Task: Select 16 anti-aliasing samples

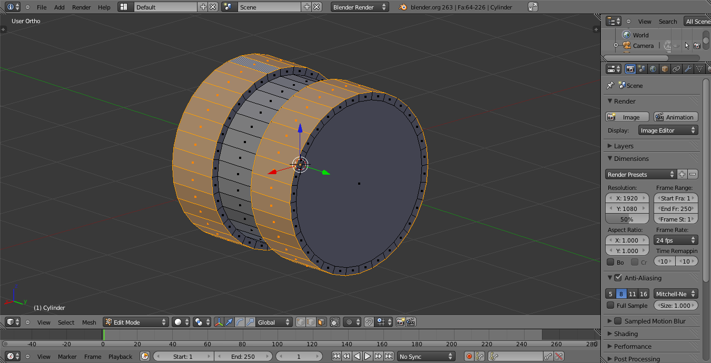Action: click(644, 294)
